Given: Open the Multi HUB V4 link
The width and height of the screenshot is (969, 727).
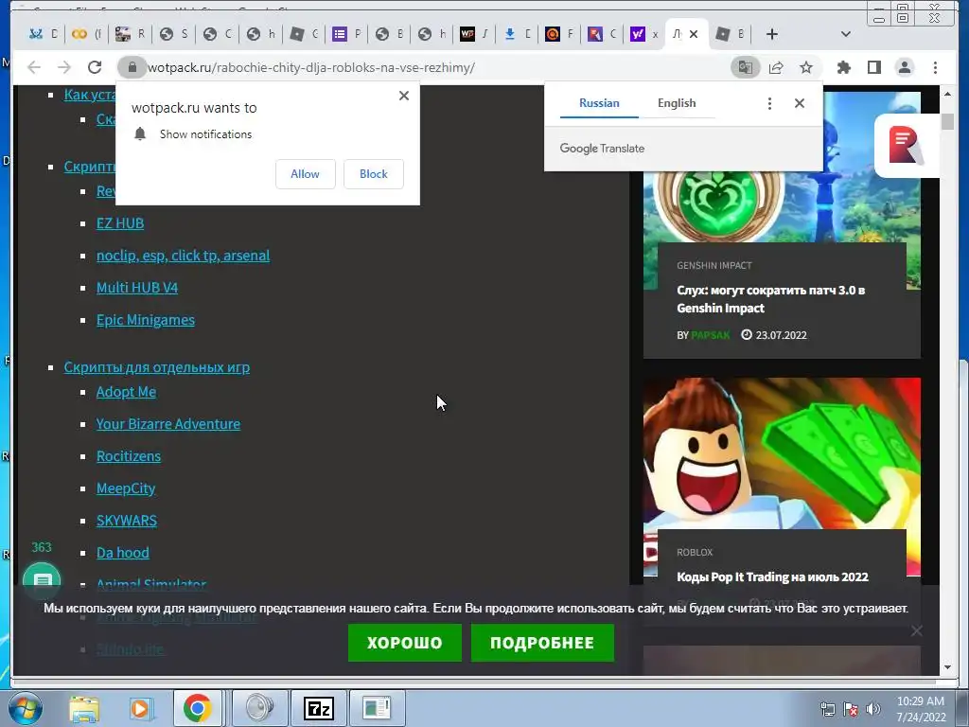Looking at the screenshot, I should 137,288.
